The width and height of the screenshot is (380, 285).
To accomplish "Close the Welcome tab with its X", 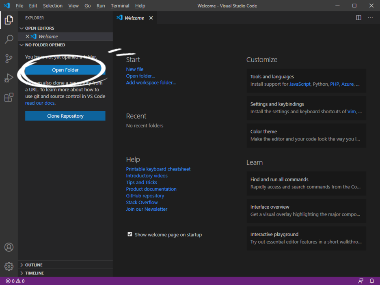I will coord(151,18).
